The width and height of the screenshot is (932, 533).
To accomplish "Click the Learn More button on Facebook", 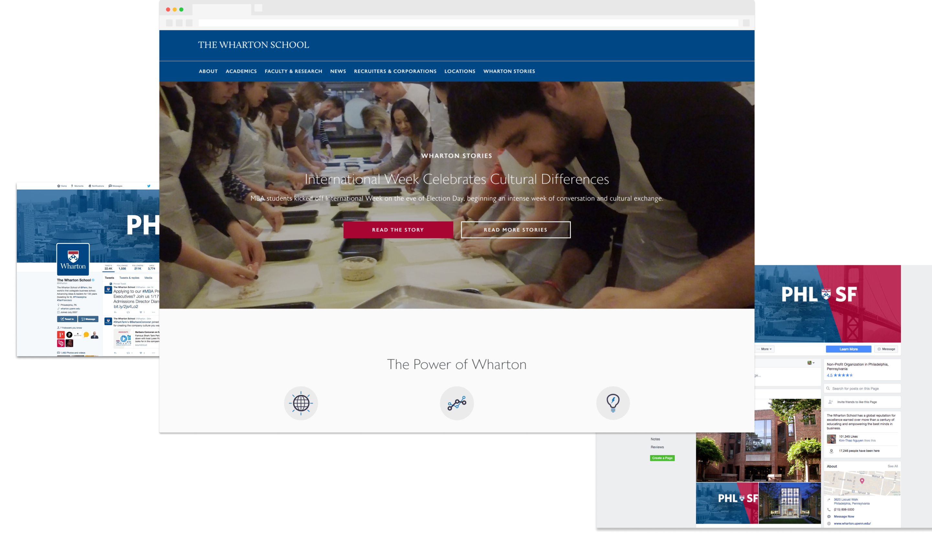I will point(849,349).
